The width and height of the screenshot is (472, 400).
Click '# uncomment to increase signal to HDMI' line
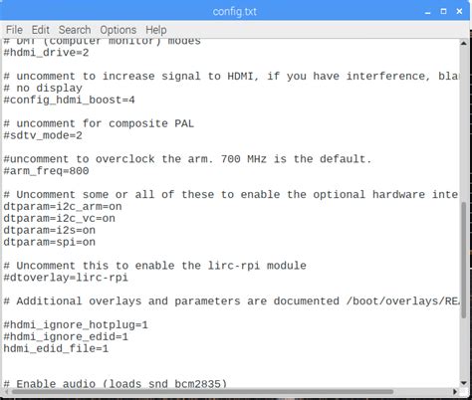(x=231, y=77)
